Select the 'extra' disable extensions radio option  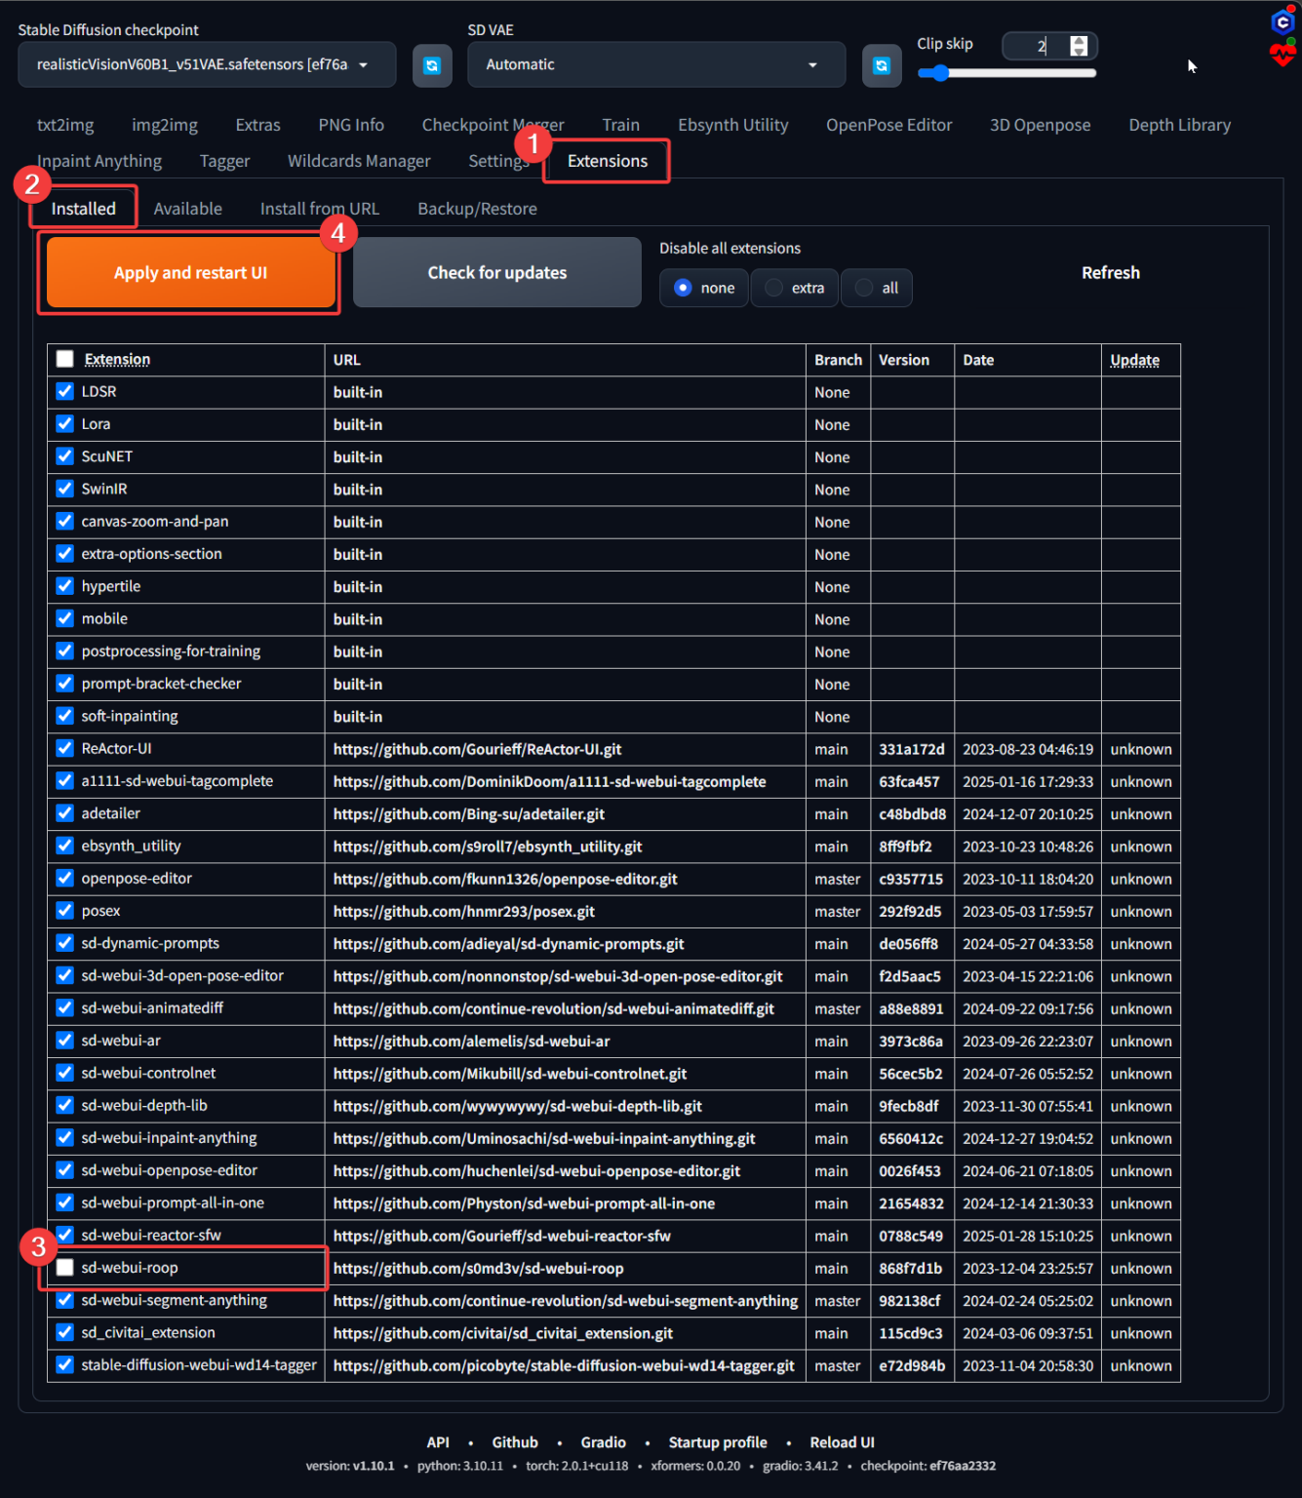[x=774, y=288]
